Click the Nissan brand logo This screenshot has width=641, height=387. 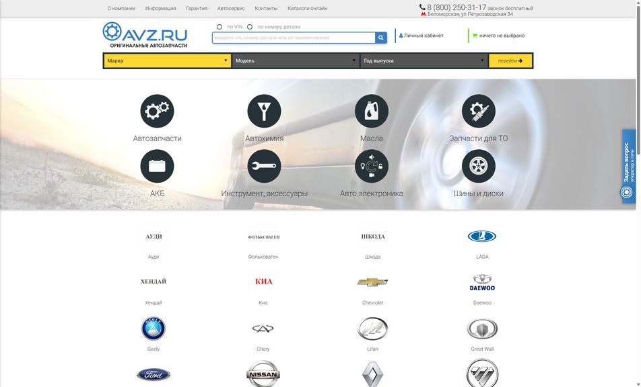pyautogui.click(x=263, y=374)
